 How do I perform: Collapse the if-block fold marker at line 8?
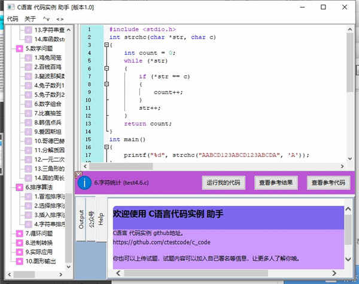[107, 84]
